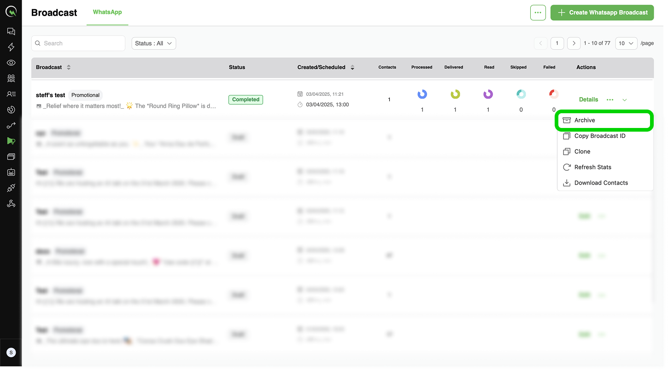Open the robot bot icon in sidebar
Image resolution: width=668 pixels, height=371 pixels.
pos(11,172)
